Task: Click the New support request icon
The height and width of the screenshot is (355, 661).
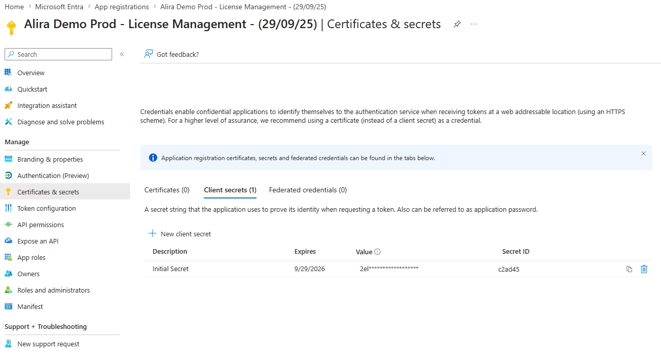Action: pos(8,344)
